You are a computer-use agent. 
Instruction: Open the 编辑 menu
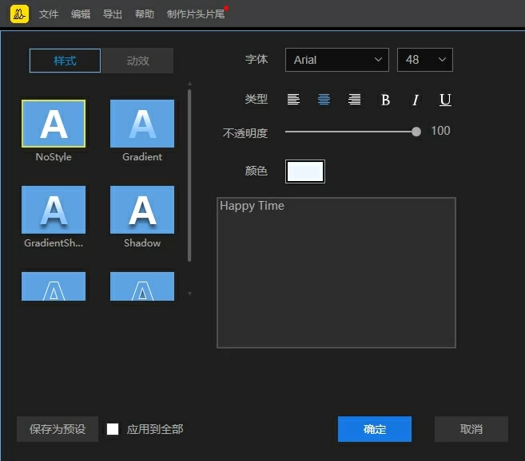pos(81,14)
